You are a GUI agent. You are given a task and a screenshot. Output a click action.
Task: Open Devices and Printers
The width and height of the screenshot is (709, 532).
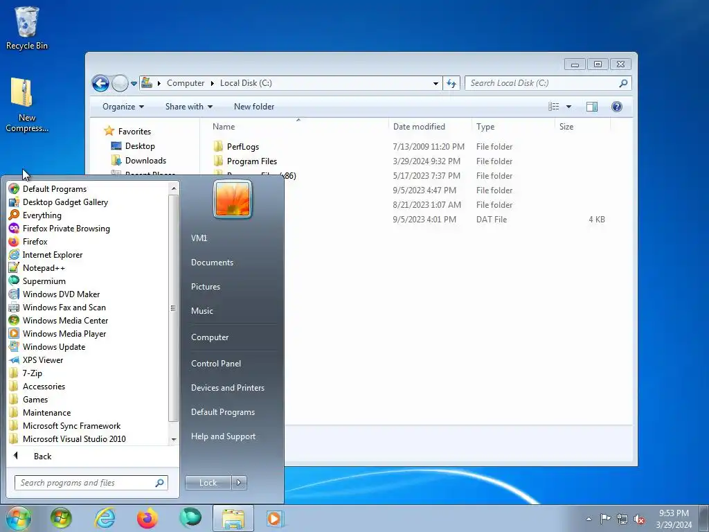click(x=227, y=387)
